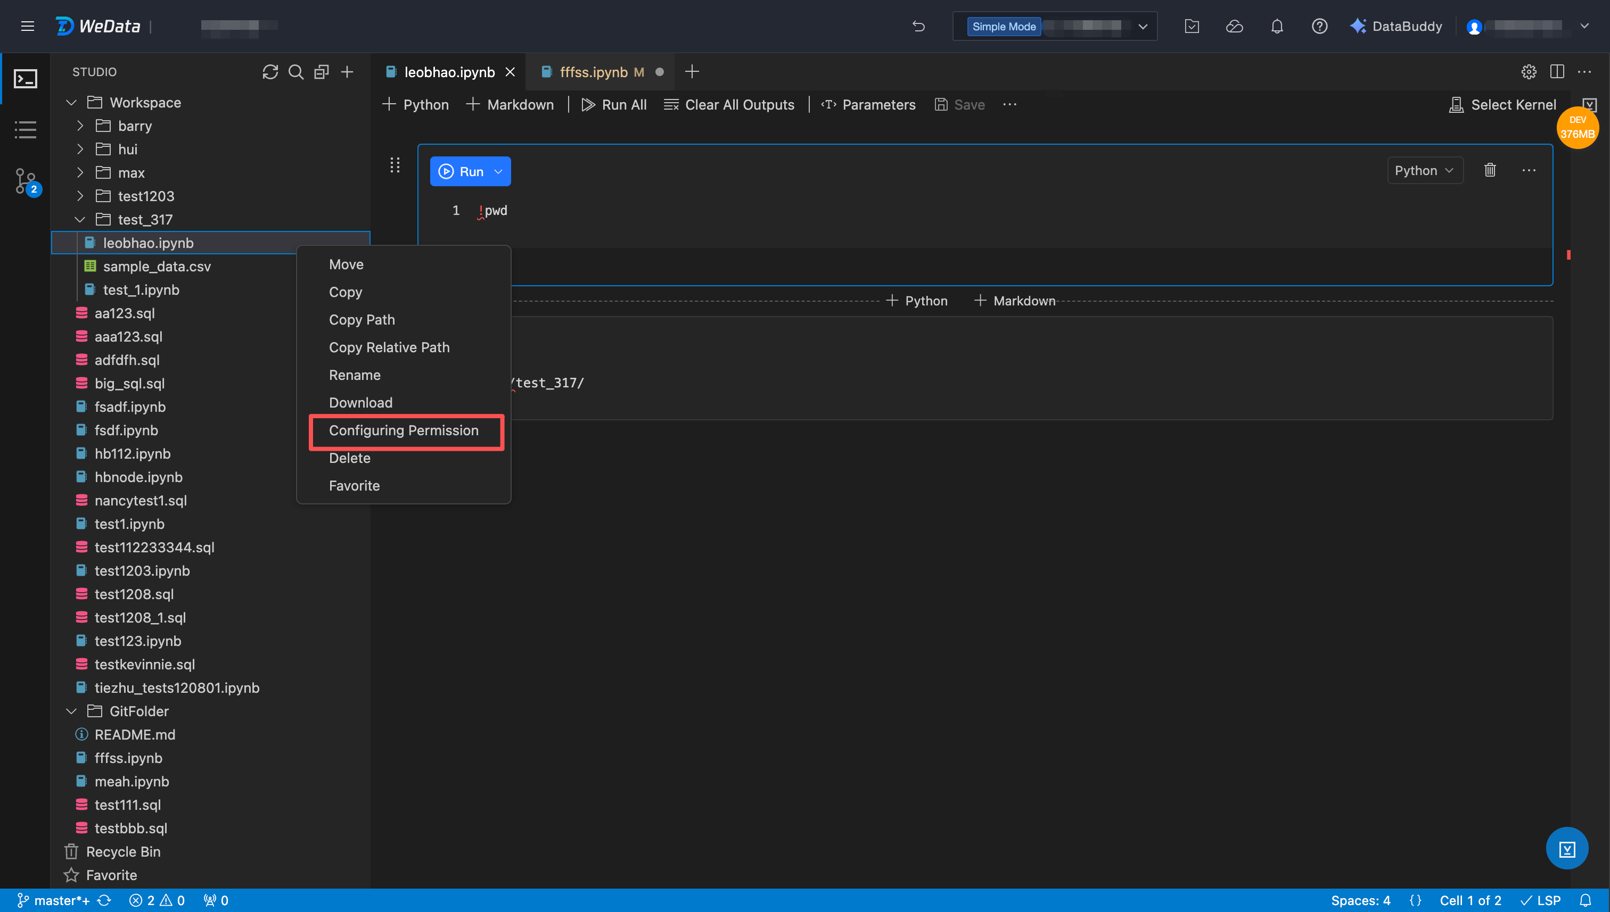Refresh the Studio file tree
1610x912 pixels.
(x=270, y=72)
